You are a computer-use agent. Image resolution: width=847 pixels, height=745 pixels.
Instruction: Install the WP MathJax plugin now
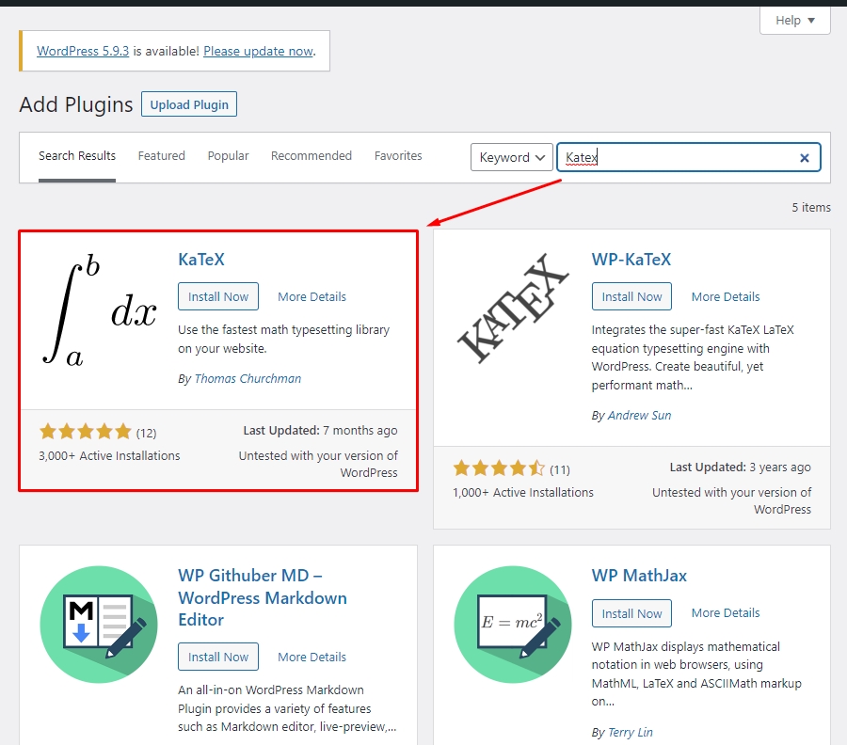click(631, 613)
